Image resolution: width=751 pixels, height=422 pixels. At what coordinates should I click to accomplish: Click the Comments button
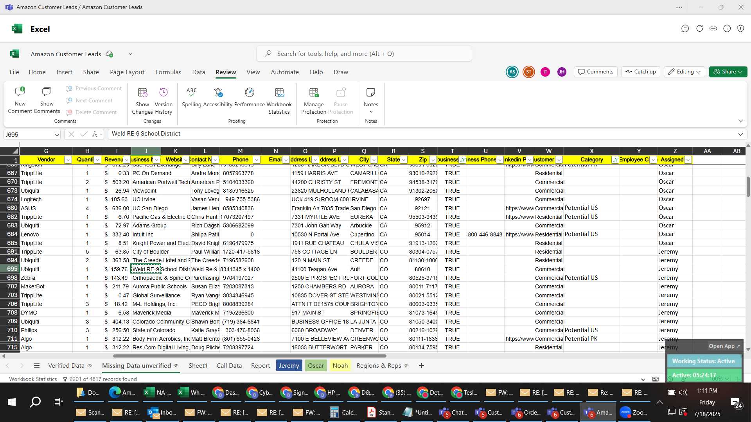click(x=596, y=72)
